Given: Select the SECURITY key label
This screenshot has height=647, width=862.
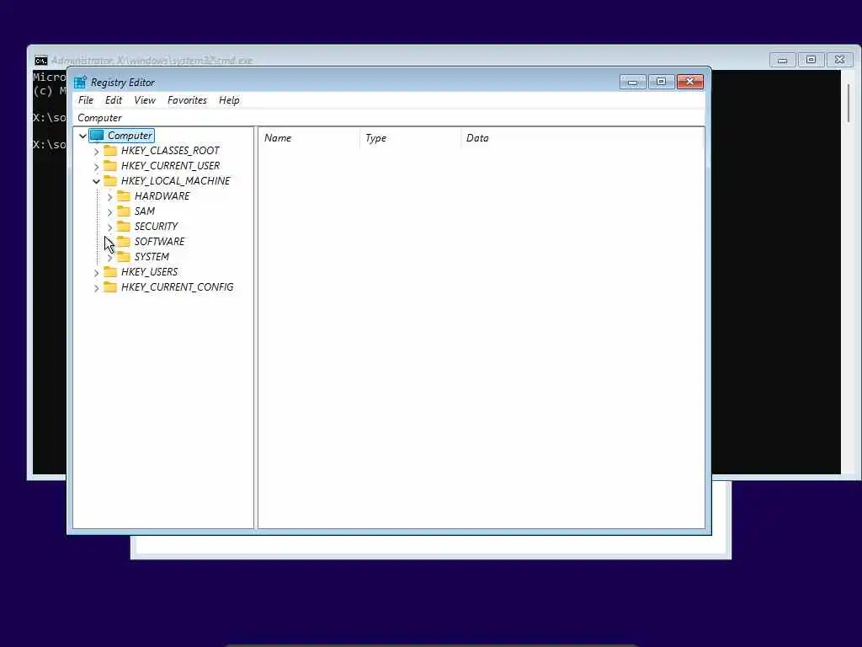Looking at the screenshot, I should (x=156, y=226).
